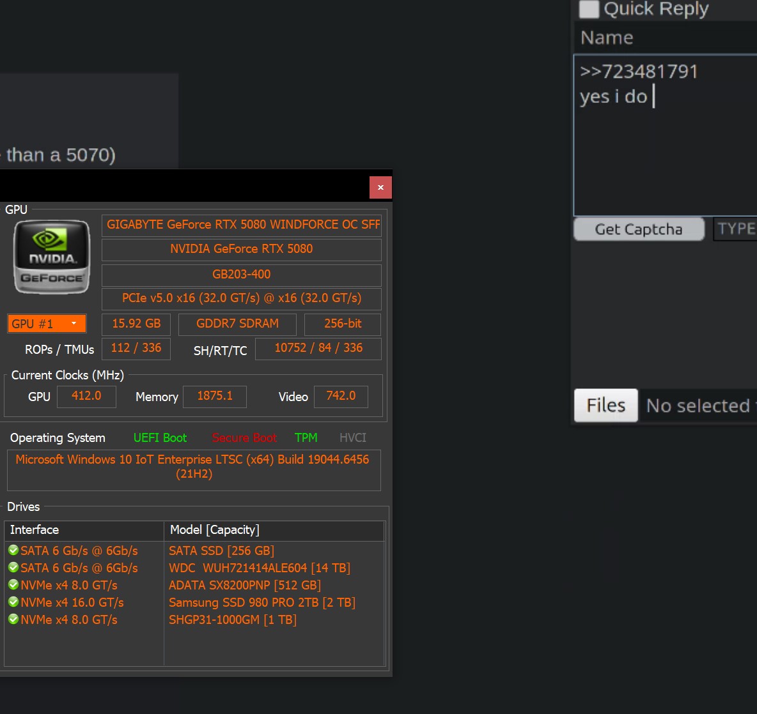757x714 pixels.
Task: Click the Interface column header
Action: point(84,530)
